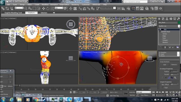Open the Tools menu
The image size is (181, 102).
15,5
